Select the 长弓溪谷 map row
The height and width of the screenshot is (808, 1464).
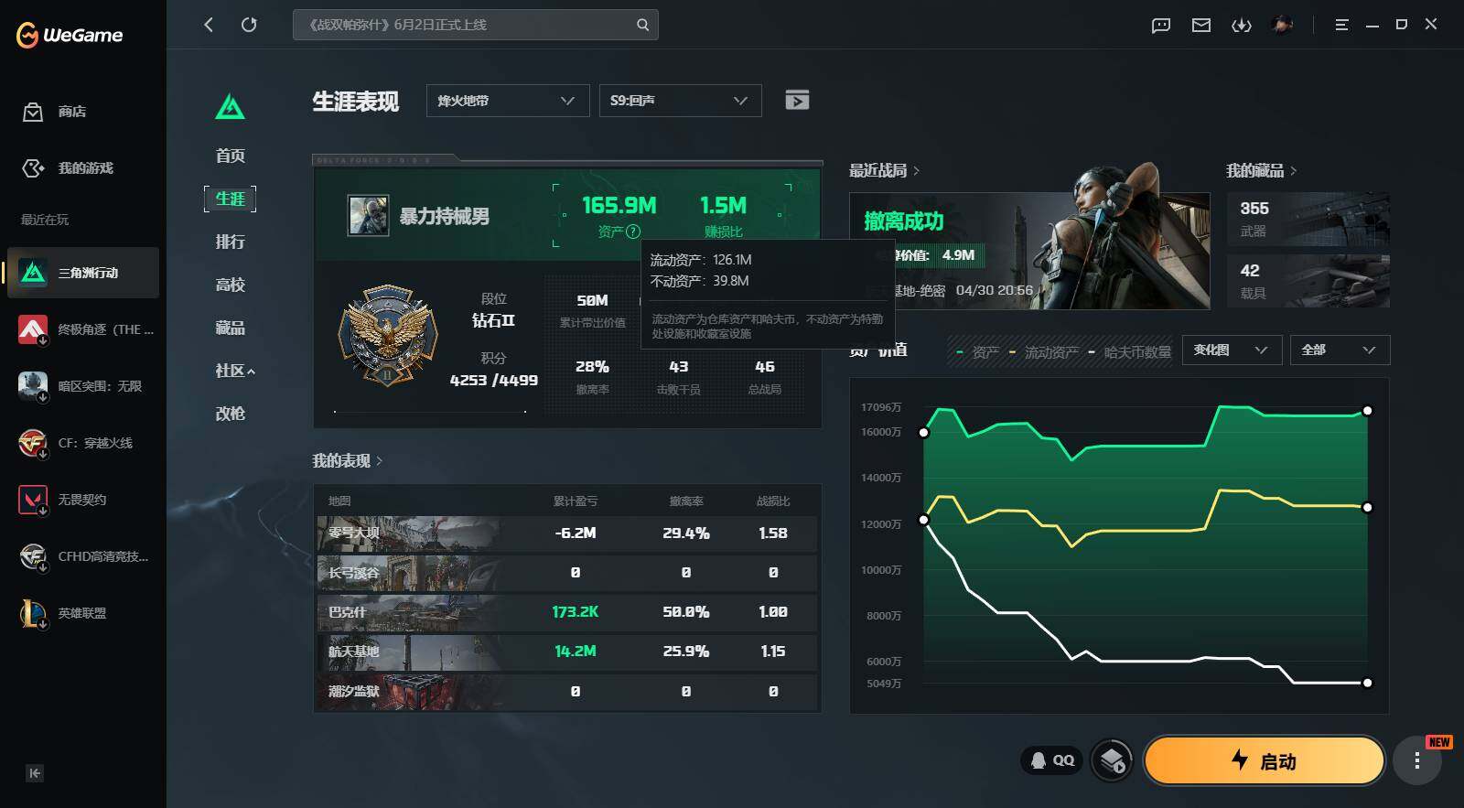point(567,573)
